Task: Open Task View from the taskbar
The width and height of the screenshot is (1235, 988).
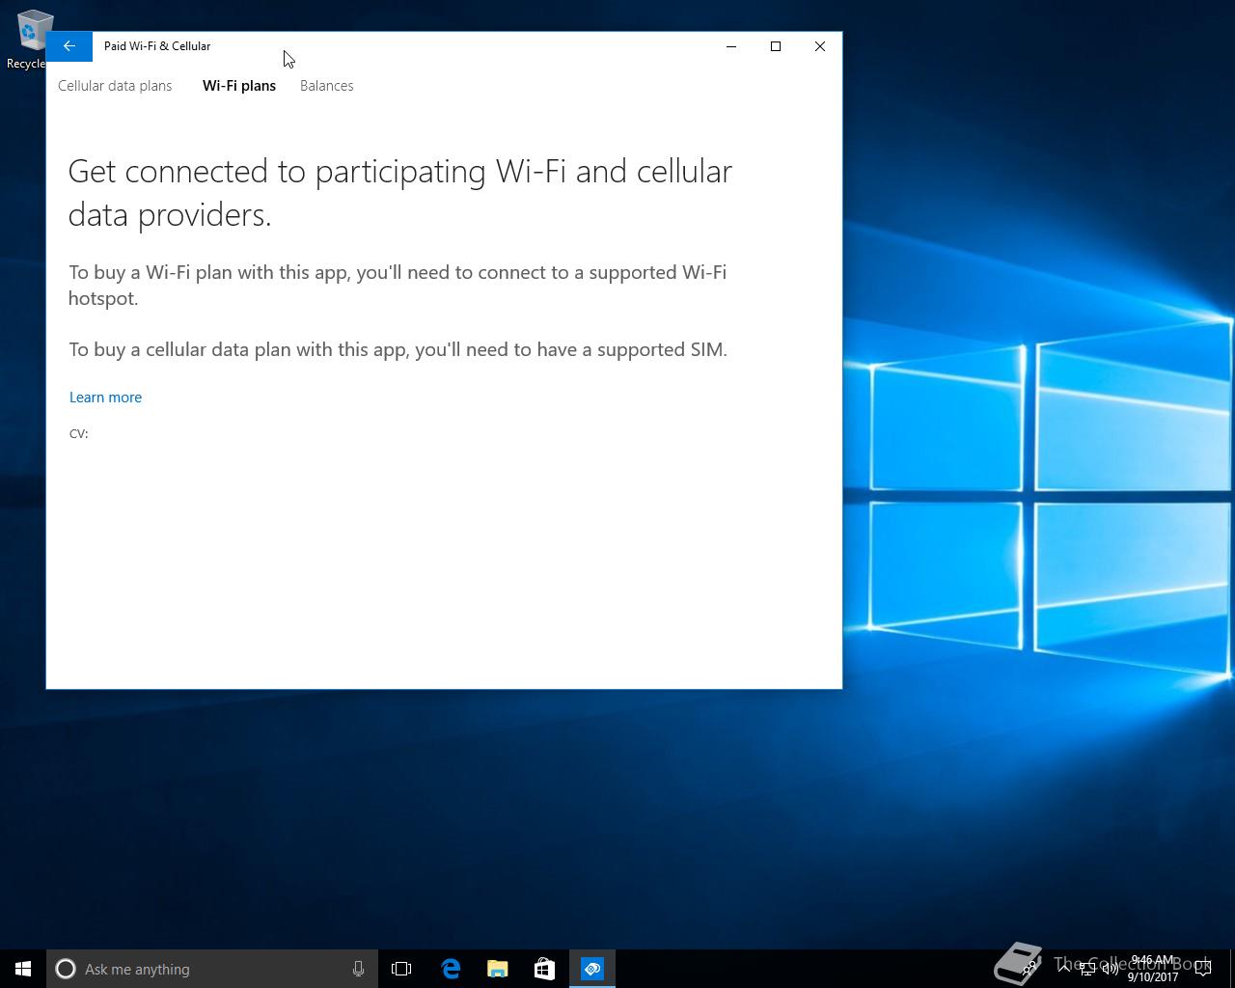Action: tap(401, 969)
